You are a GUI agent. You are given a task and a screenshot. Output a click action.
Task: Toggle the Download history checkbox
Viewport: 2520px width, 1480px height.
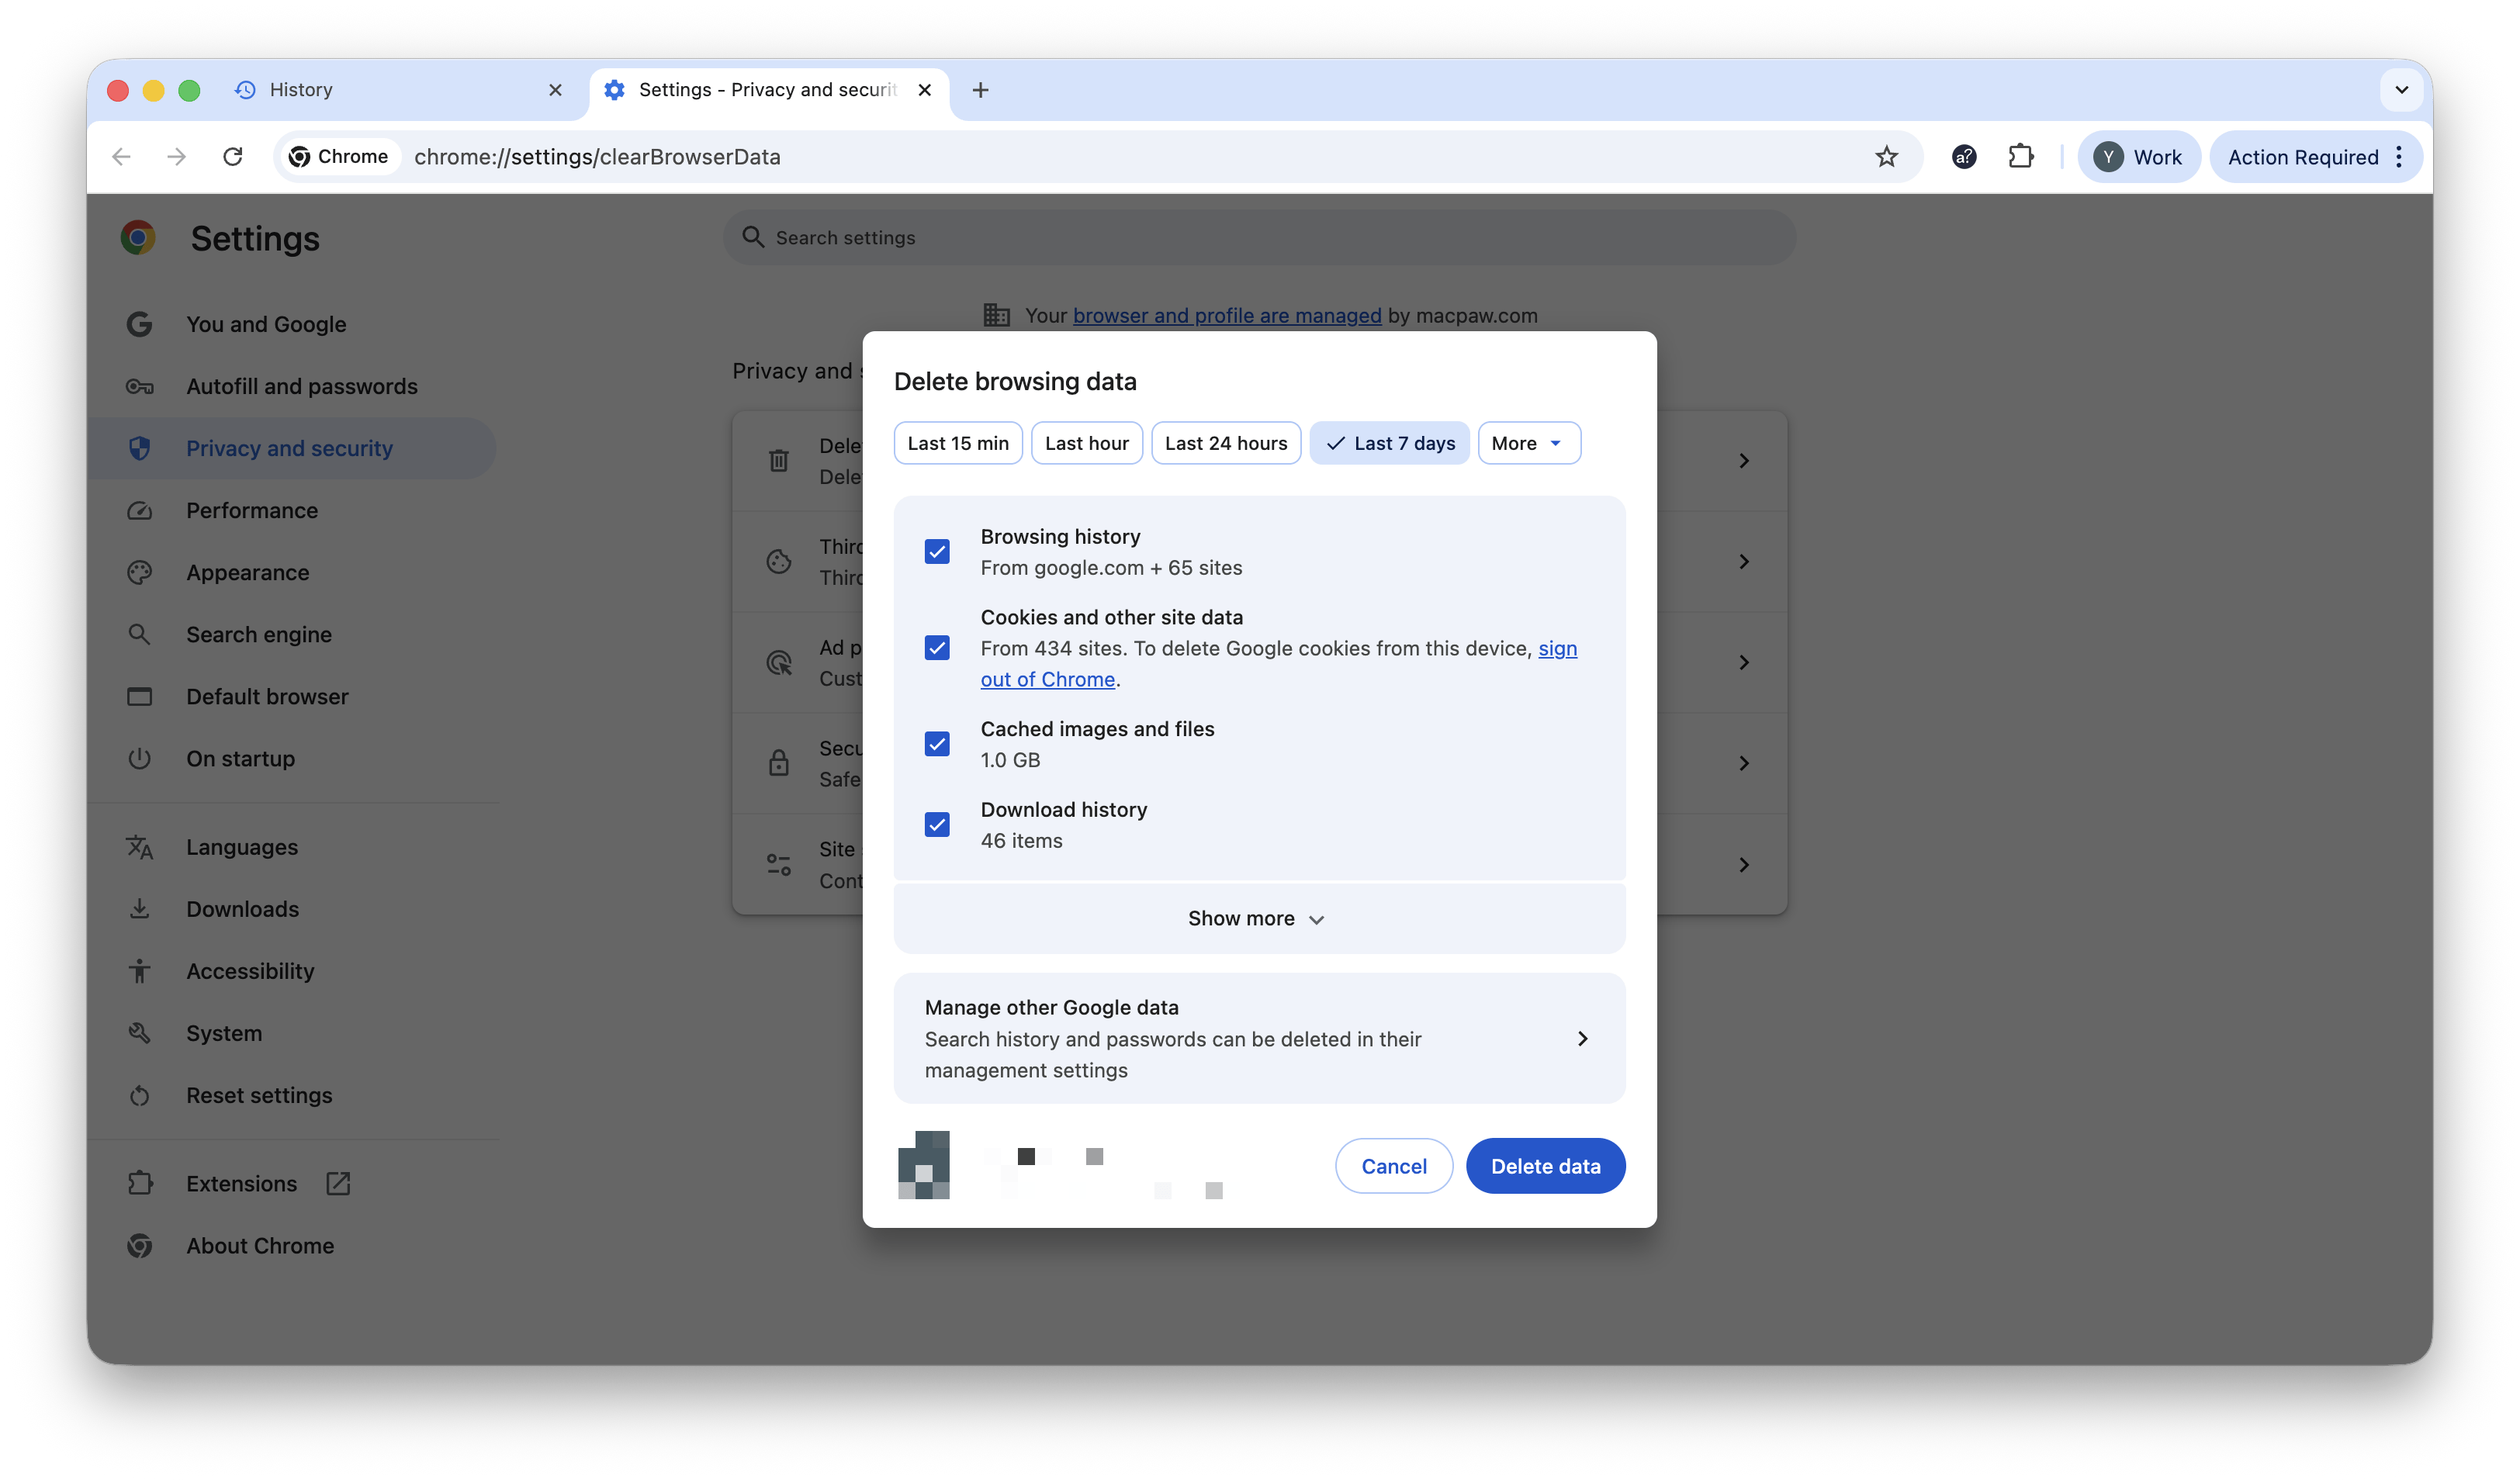coord(937,825)
